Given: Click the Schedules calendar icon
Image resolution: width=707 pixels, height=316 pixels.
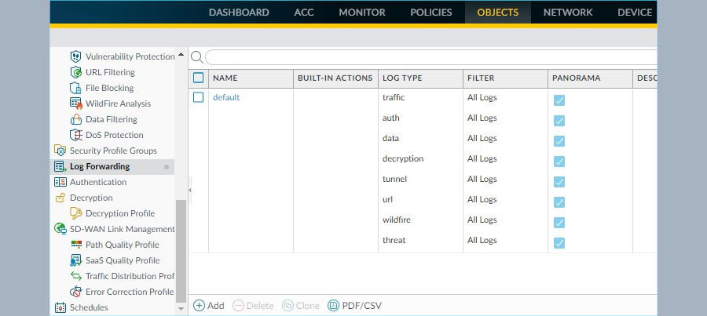Looking at the screenshot, I should [x=60, y=307].
